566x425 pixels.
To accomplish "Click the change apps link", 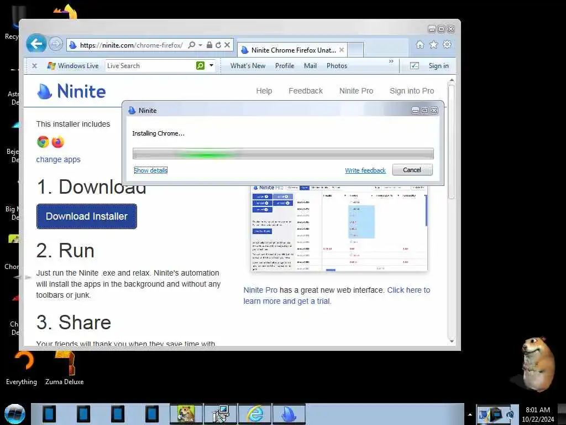I will click(x=58, y=159).
